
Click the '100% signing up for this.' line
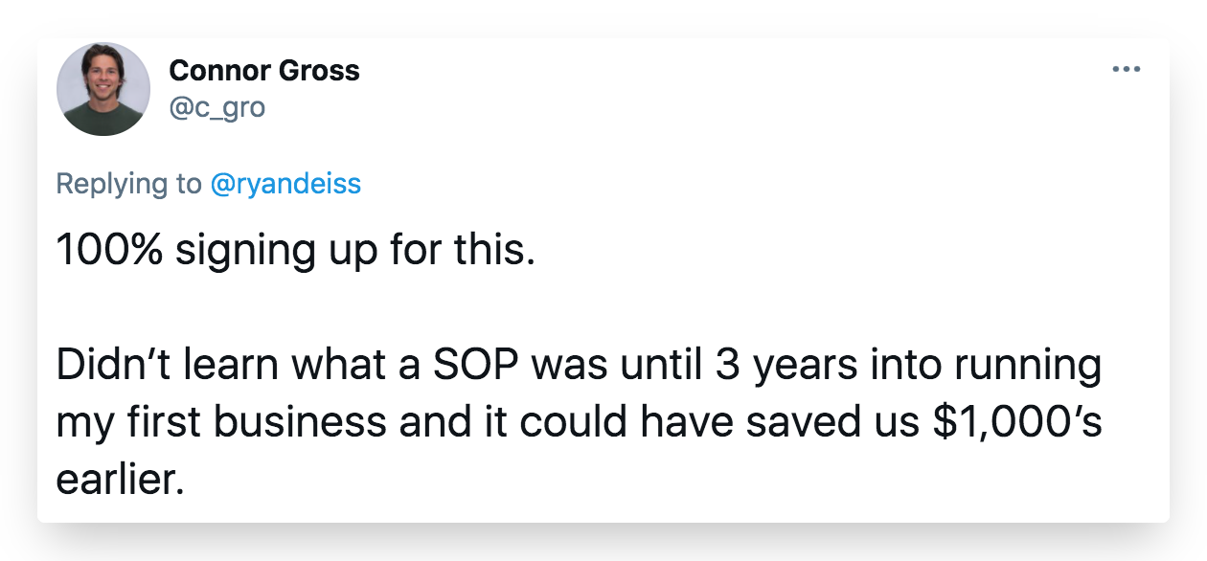pos(295,251)
